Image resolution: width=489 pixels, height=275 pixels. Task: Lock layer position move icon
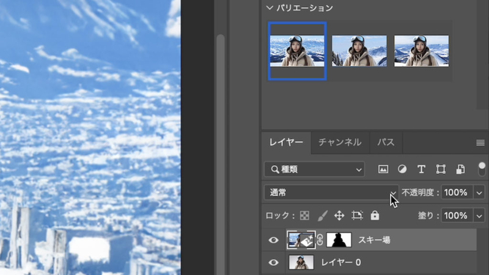[339, 216]
